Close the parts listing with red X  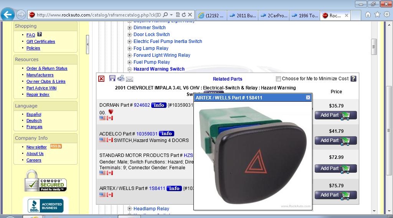(101, 79)
